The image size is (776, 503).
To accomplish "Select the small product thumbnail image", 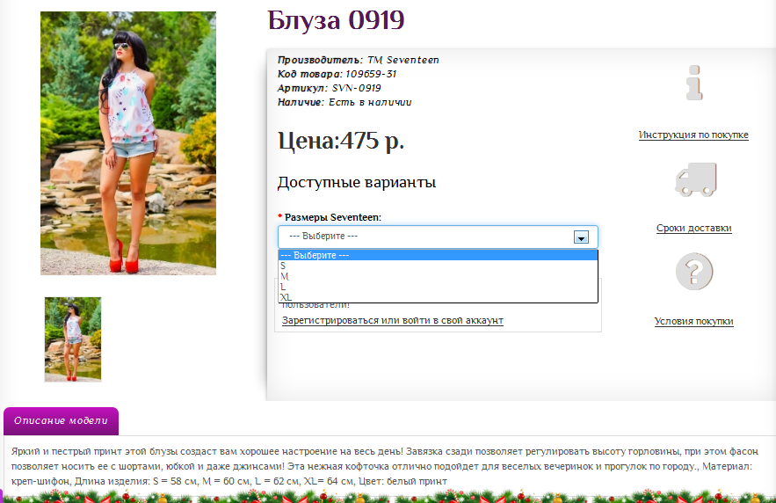I will (73, 339).
